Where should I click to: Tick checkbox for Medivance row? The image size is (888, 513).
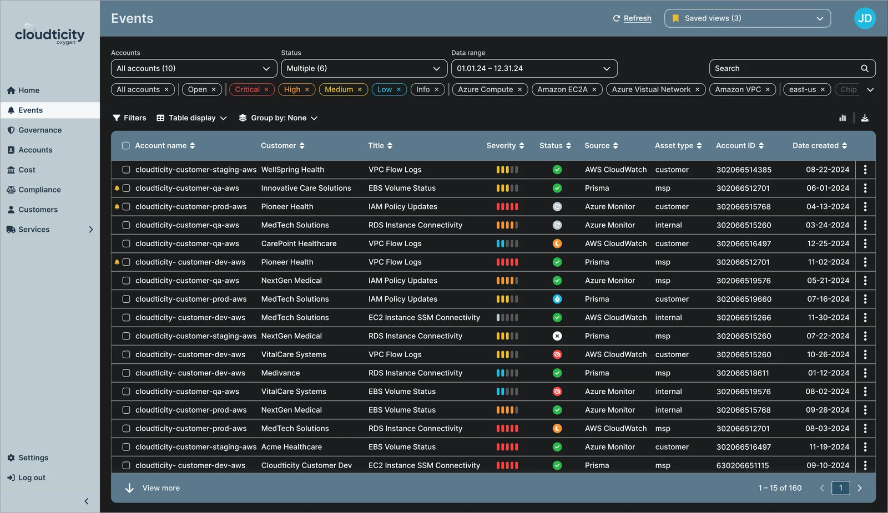click(126, 373)
